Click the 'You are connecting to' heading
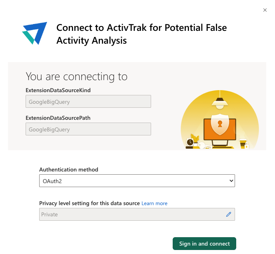Screen dimensions: 275x254 point(77,77)
